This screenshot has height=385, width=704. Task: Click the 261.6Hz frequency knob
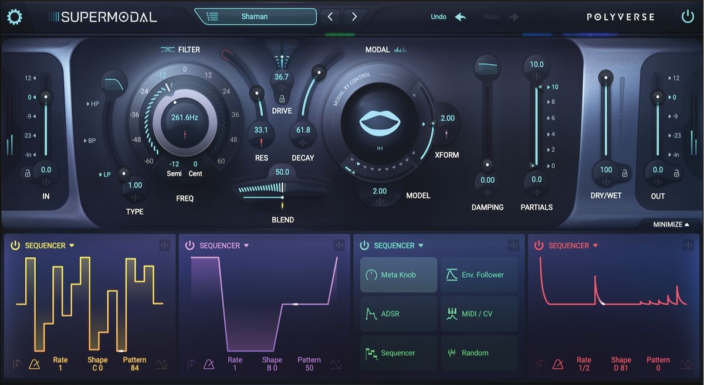[185, 121]
